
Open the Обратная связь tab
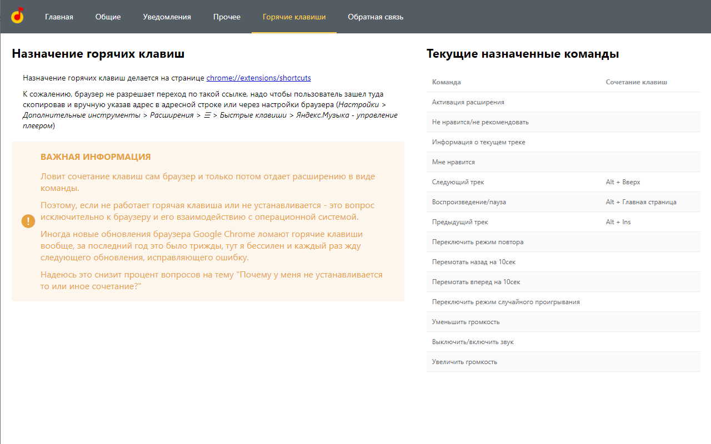(x=375, y=17)
